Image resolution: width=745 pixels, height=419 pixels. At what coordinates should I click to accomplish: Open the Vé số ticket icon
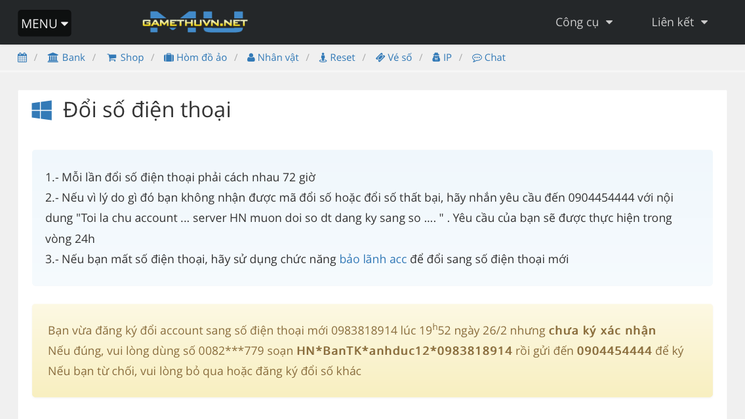[380, 58]
